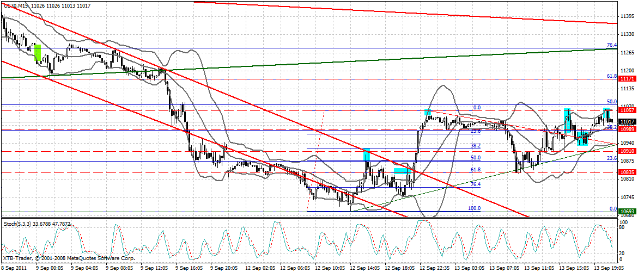Click the 11395 value on the price axis

(627, 17)
